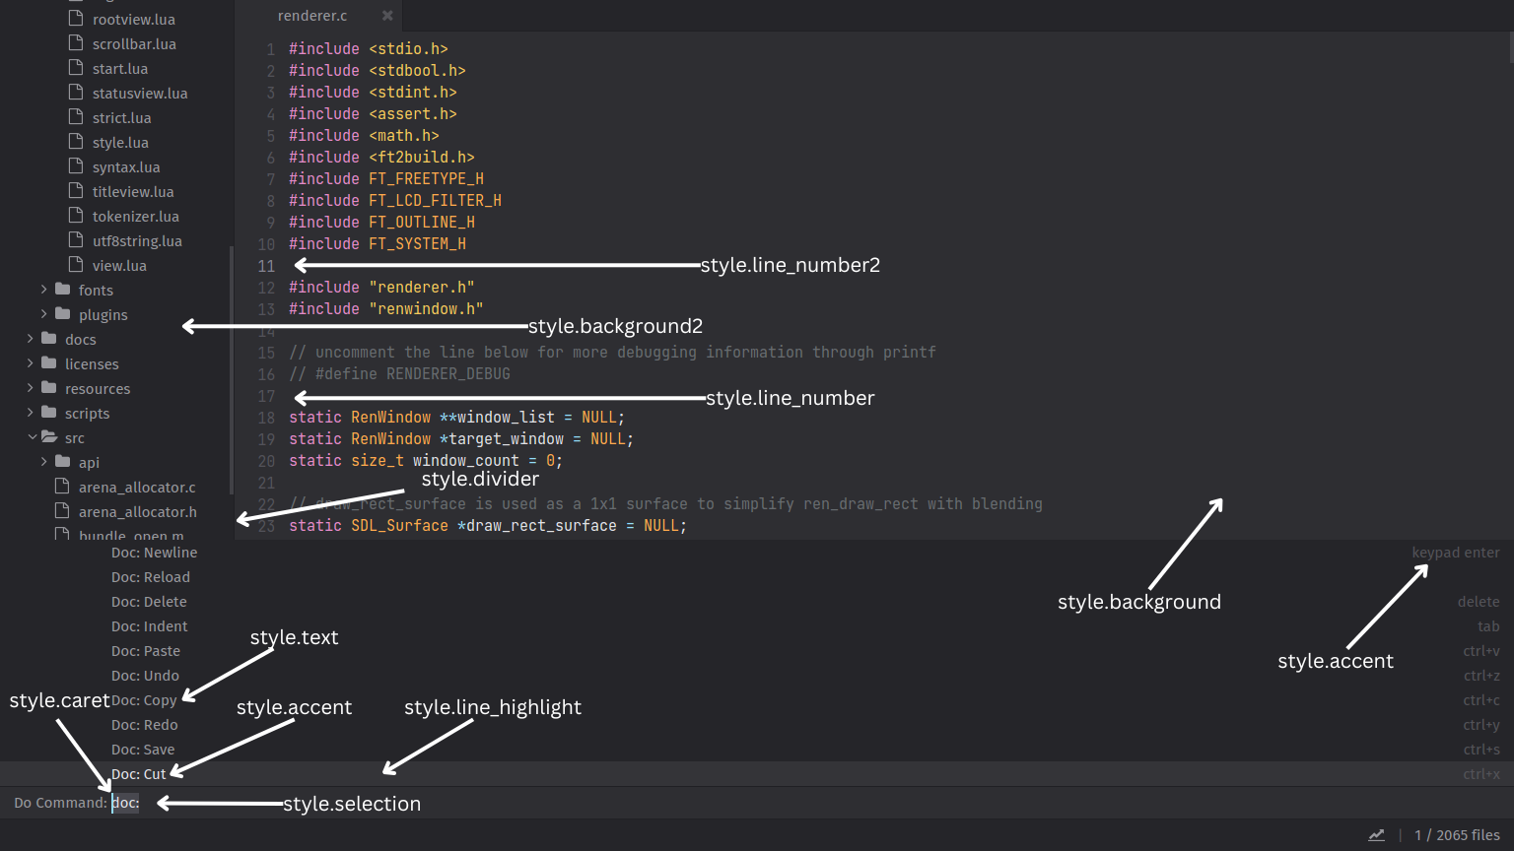Viewport: 1514px width, 851px height.
Task: Click line 'static size_t window_count = 0;'
Action: tap(426, 460)
